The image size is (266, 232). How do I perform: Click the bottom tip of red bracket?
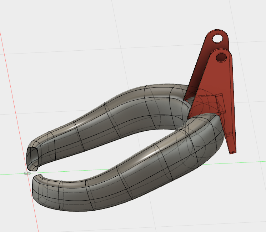[232, 151]
